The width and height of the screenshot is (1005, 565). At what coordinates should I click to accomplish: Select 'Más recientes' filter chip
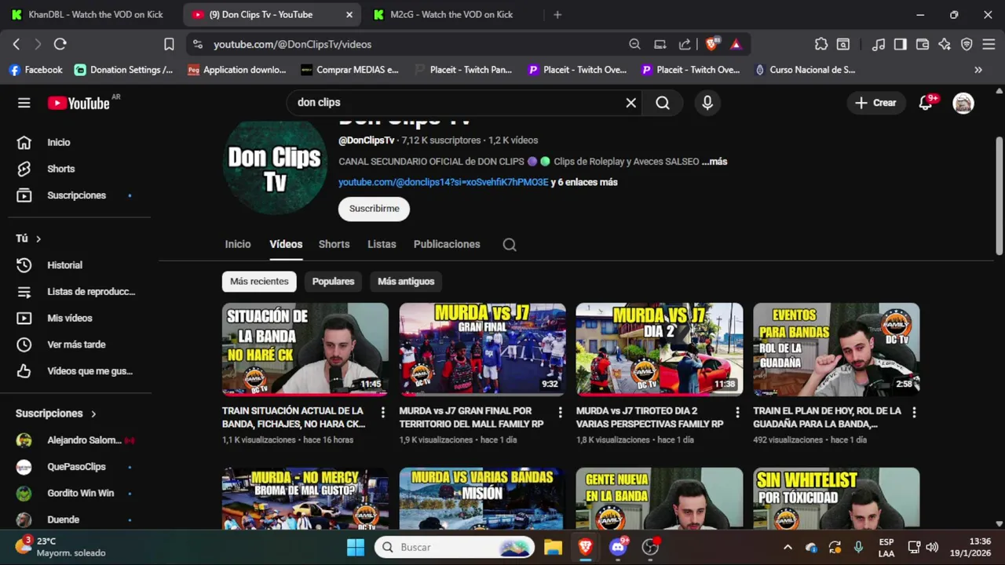point(259,282)
